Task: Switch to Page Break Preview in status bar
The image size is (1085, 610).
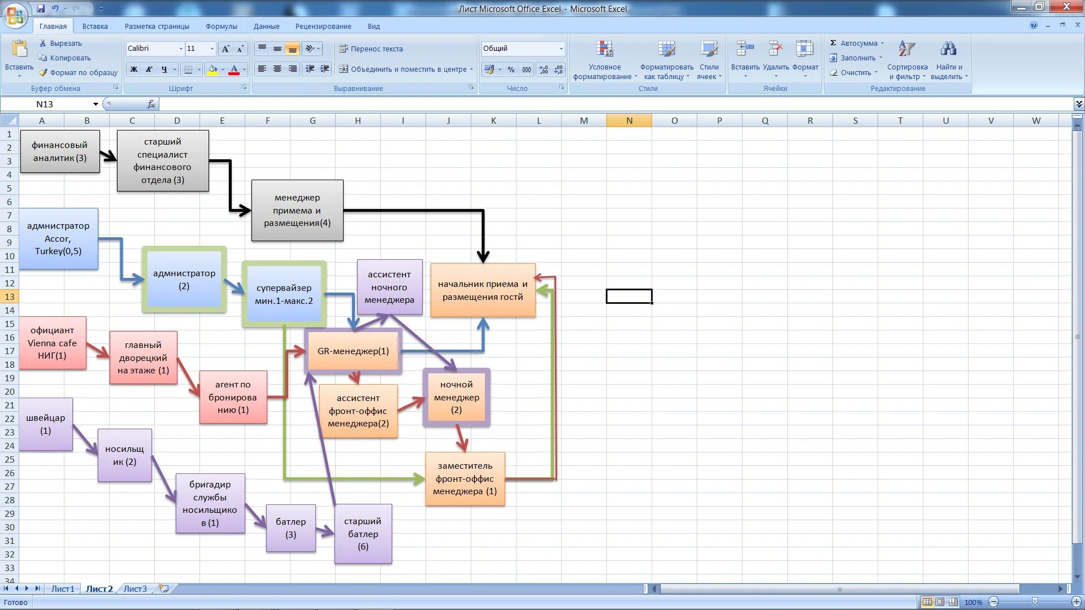Action: tap(953, 602)
